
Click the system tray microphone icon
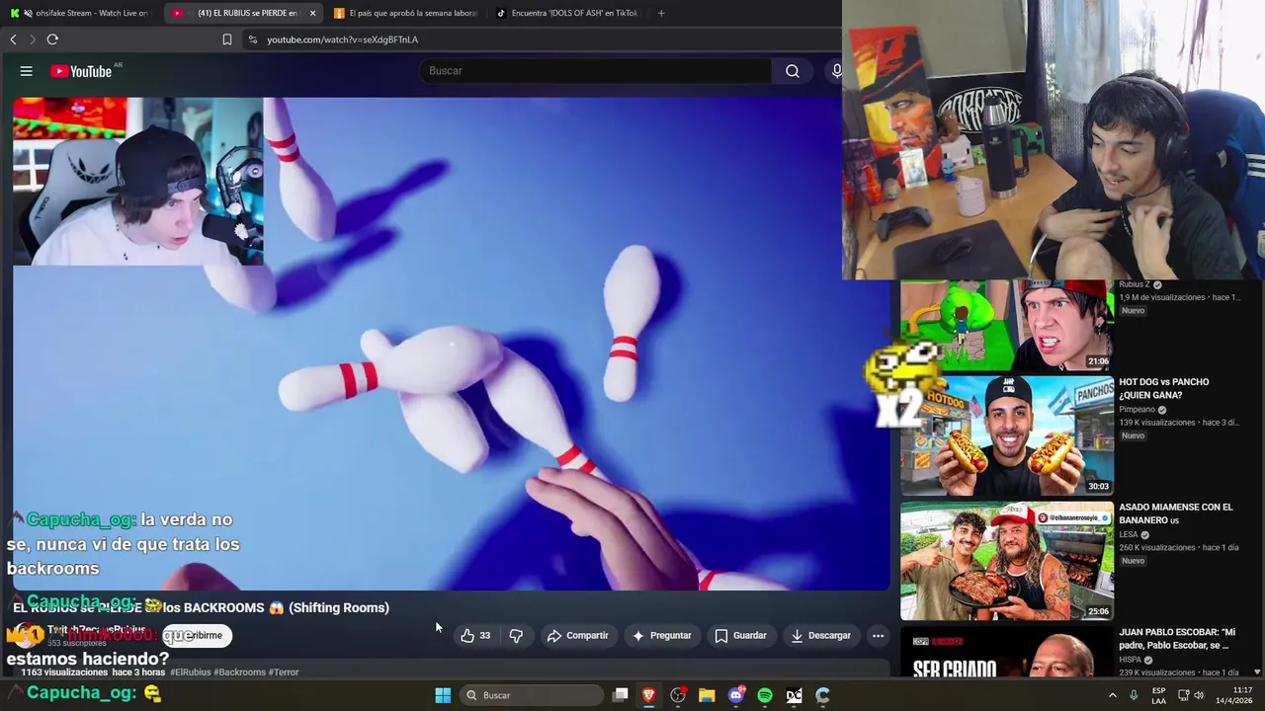[x=1134, y=695]
